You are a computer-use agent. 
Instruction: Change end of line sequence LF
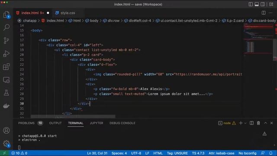point(147,153)
